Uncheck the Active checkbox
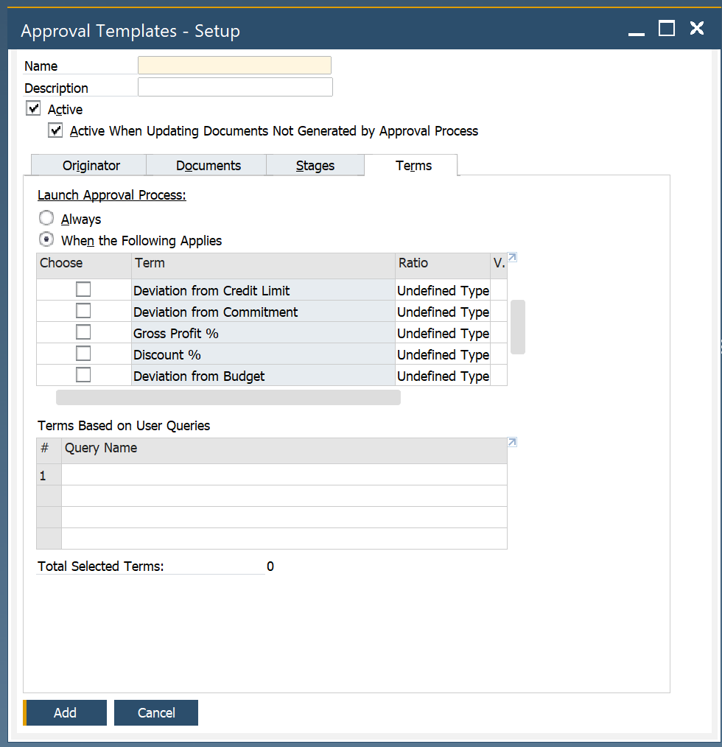Viewport: 722px width, 747px height. point(33,108)
